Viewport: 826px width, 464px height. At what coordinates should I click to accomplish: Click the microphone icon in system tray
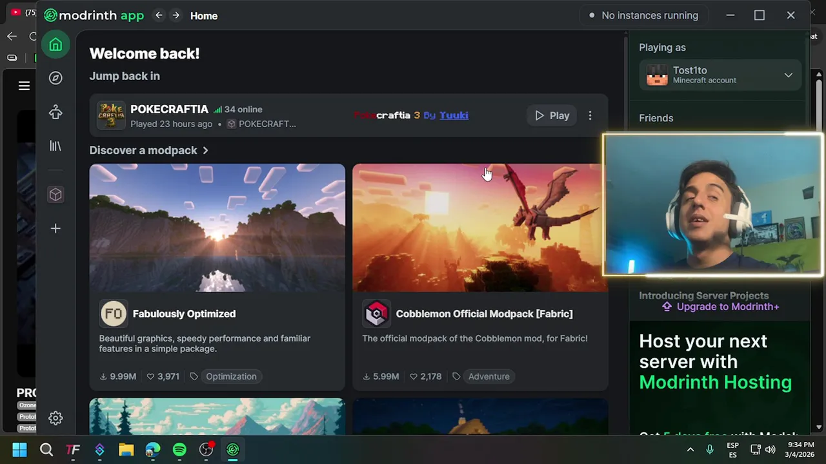point(710,449)
